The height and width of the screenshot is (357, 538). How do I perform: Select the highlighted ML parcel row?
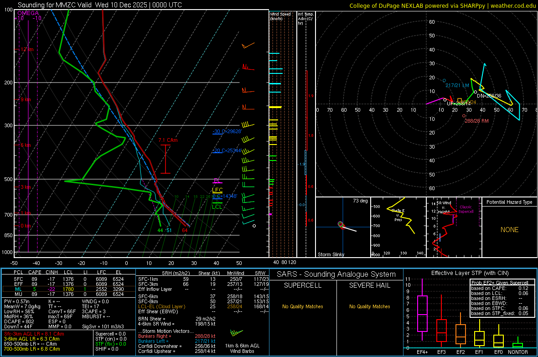69,289
